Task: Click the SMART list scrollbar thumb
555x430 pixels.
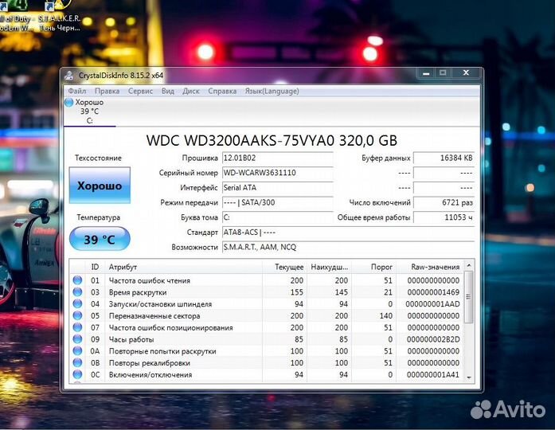Action: pos(469,297)
